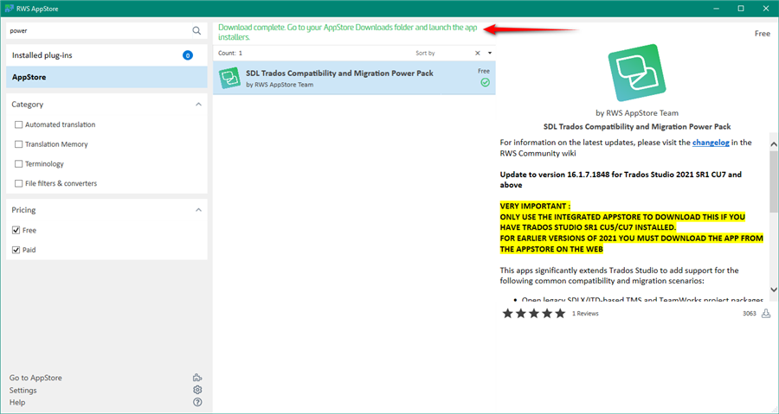Click the download count 3063

tap(750, 314)
